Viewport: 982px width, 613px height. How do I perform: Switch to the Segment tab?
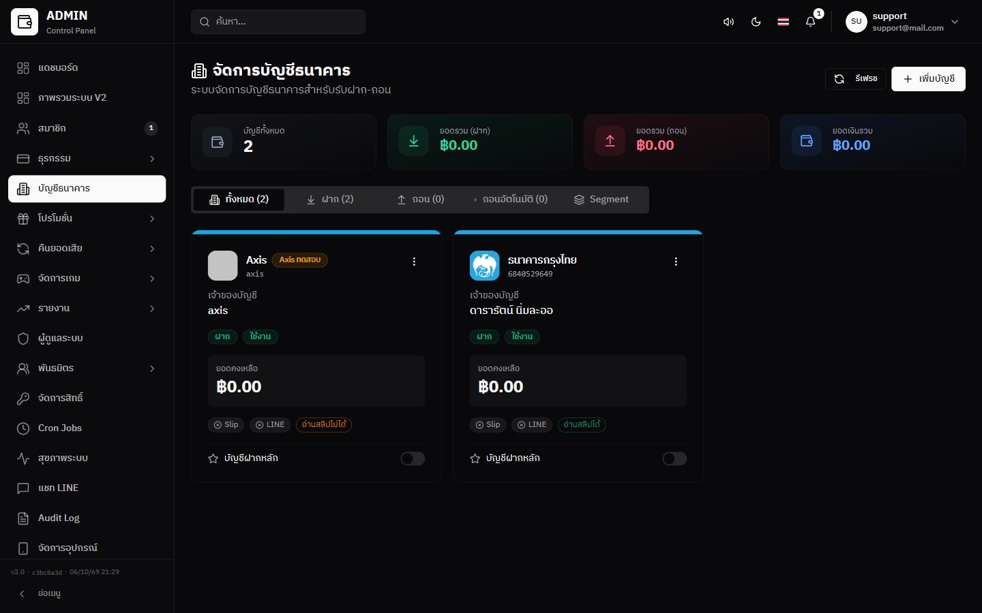click(x=601, y=200)
